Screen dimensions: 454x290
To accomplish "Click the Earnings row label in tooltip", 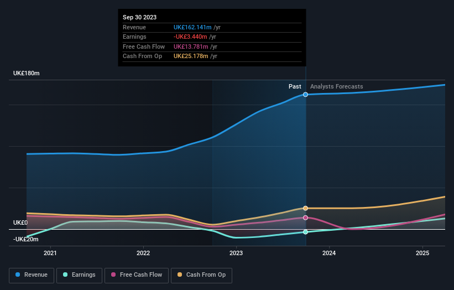I will click(x=134, y=37).
